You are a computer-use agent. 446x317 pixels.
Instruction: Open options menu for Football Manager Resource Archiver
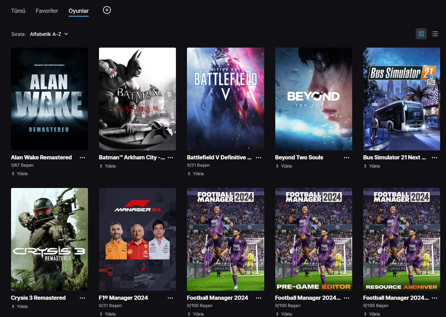435,298
